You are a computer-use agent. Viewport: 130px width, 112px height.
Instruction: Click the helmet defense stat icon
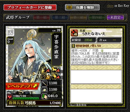[x=44, y=90]
